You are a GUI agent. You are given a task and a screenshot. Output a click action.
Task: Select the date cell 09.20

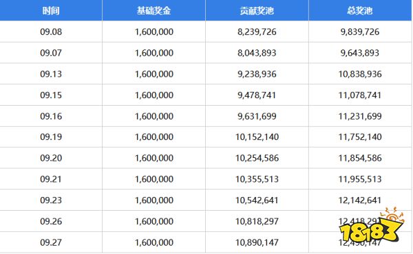pyautogui.click(x=51, y=158)
